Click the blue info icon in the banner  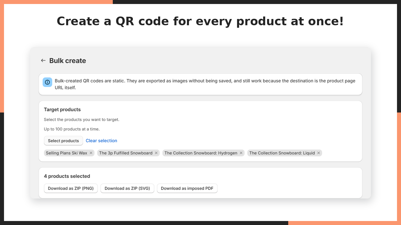point(47,82)
